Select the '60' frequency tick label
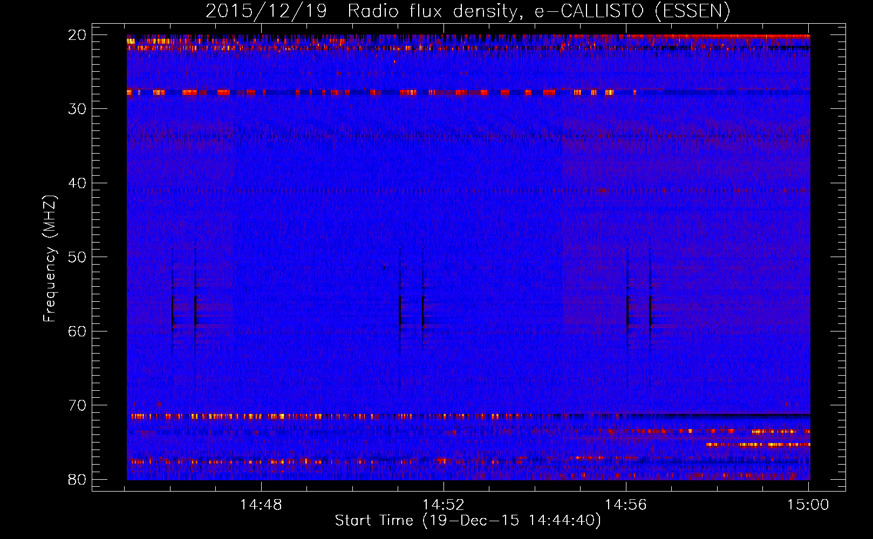The width and height of the screenshot is (873, 539). point(78,331)
